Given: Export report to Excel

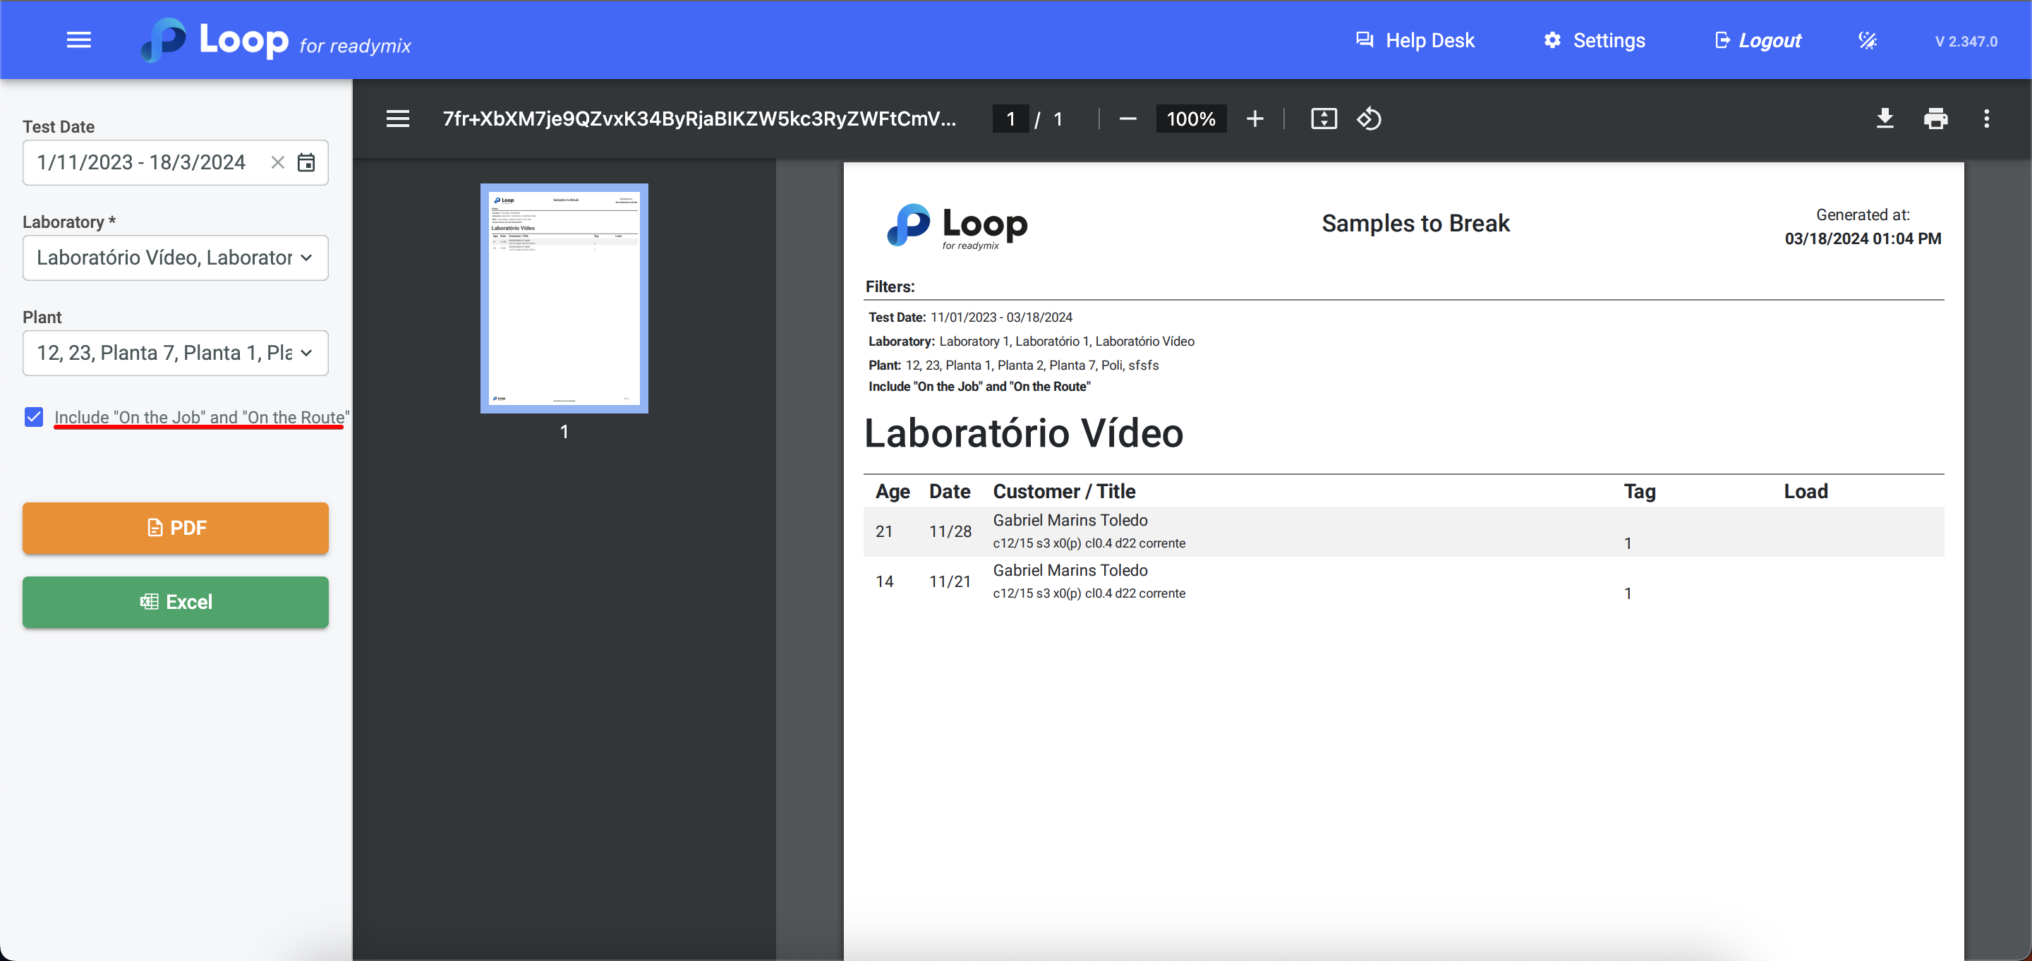Looking at the screenshot, I should pyautogui.click(x=175, y=602).
